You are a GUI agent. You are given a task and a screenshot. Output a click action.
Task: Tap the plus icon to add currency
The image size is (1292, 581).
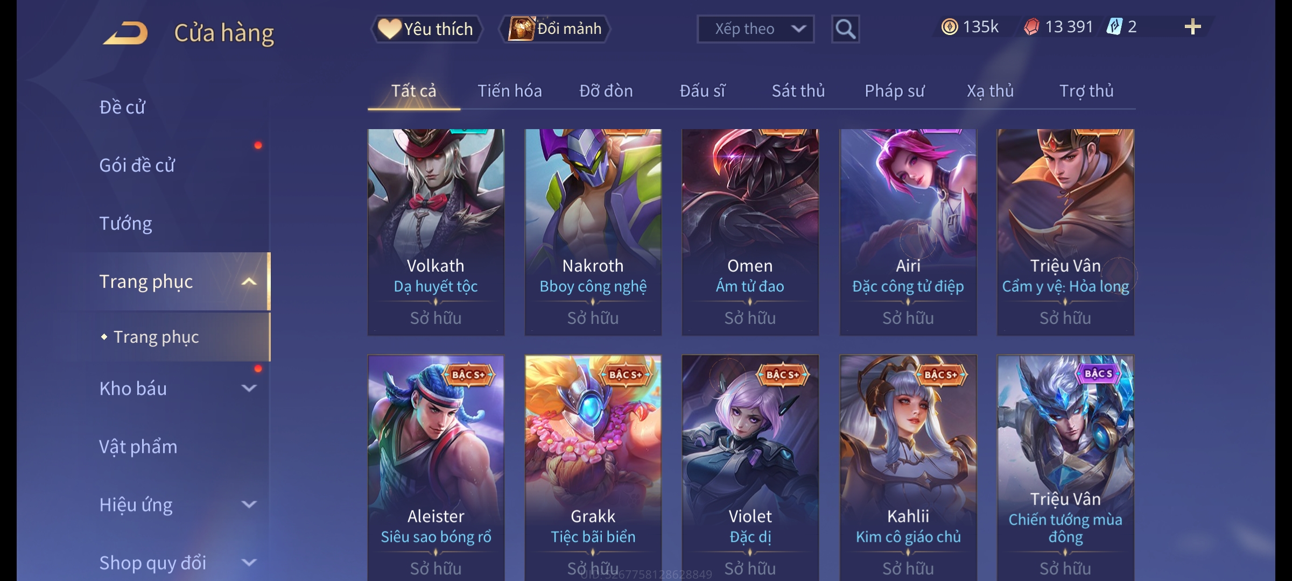pyautogui.click(x=1192, y=27)
